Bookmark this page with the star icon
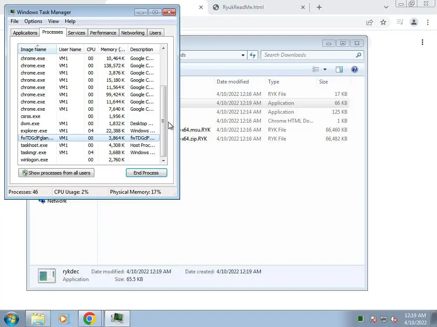This screenshot has width=437, height=327. pos(383,22)
